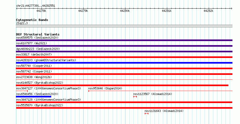Select esv3647127 (1000GenomesConsortiumPhase3) label
This screenshot has height=124, width=240.
[x=49, y=88]
